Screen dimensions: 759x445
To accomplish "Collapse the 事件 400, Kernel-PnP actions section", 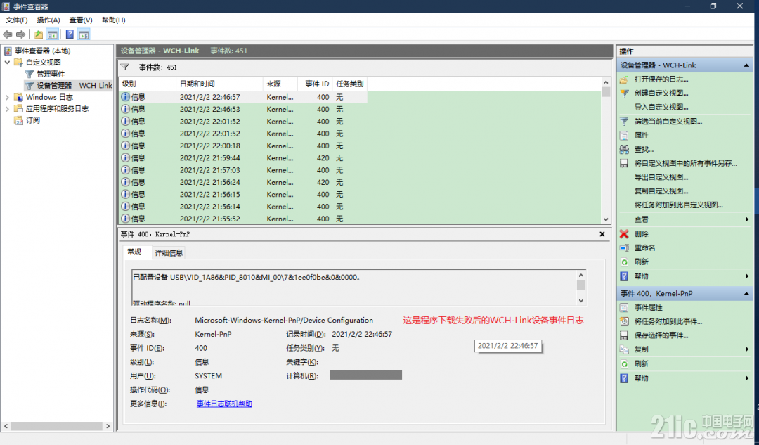I will click(x=746, y=293).
